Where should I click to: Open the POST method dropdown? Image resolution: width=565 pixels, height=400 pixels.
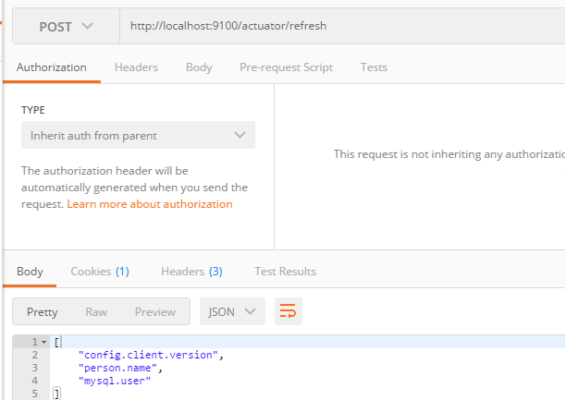(66, 26)
